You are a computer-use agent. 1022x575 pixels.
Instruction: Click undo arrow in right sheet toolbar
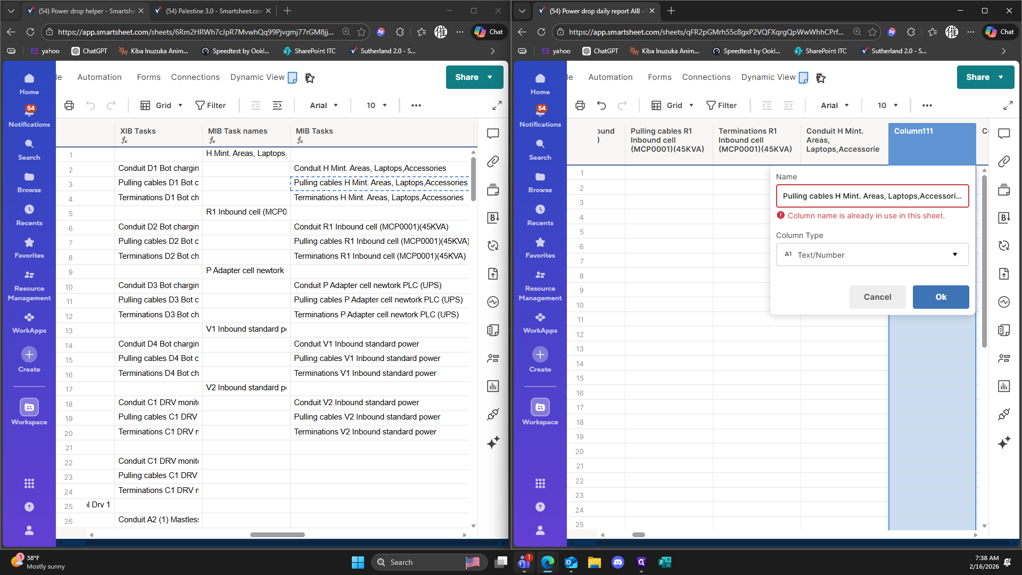[601, 105]
